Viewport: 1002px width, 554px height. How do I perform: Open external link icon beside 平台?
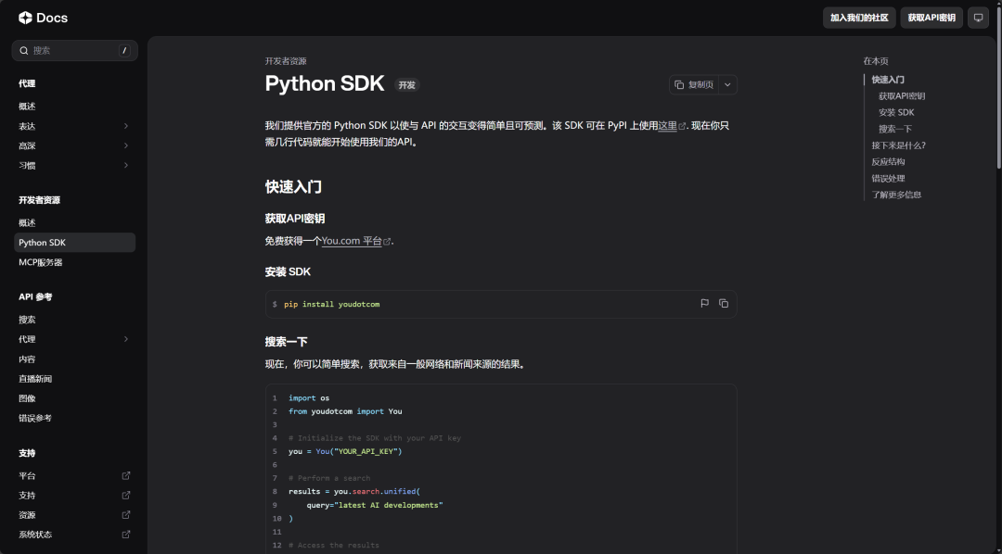[x=126, y=475]
